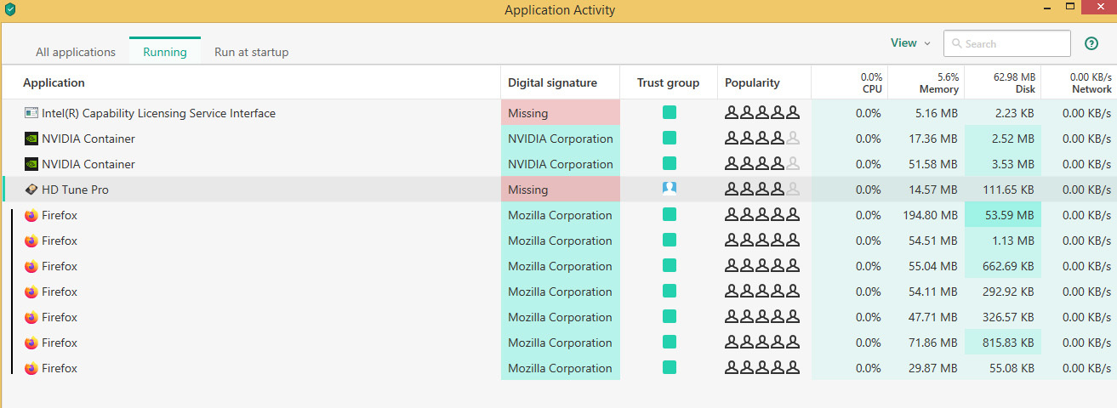This screenshot has width=1117, height=408.
Task: Click popularity icons in Firefox 71.86 MB row
Action: click(762, 342)
